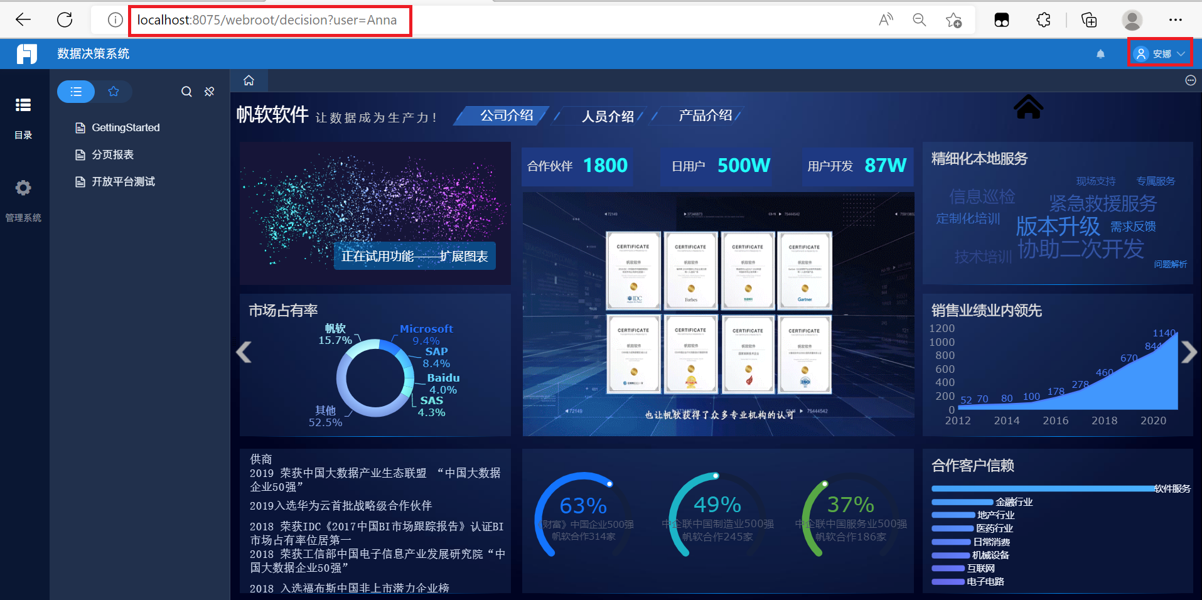1202x600 pixels.
Task: Click 紧急救援服务 in the word cloud
Action: (1103, 203)
